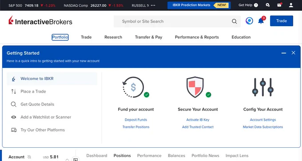Select Welcome to IBKR item
The image size is (302, 161).
52,79
